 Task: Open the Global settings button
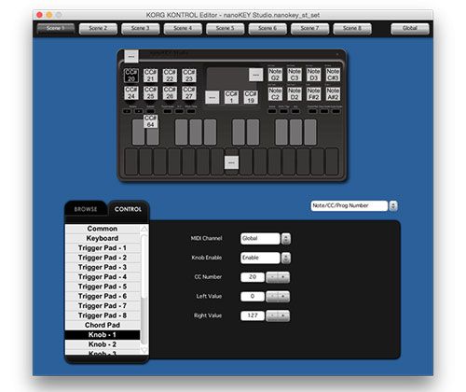pyautogui.click(x=410, y=28)
